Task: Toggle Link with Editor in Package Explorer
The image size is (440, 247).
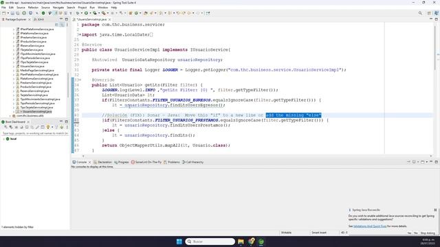Action: click(x=62, y=25)
